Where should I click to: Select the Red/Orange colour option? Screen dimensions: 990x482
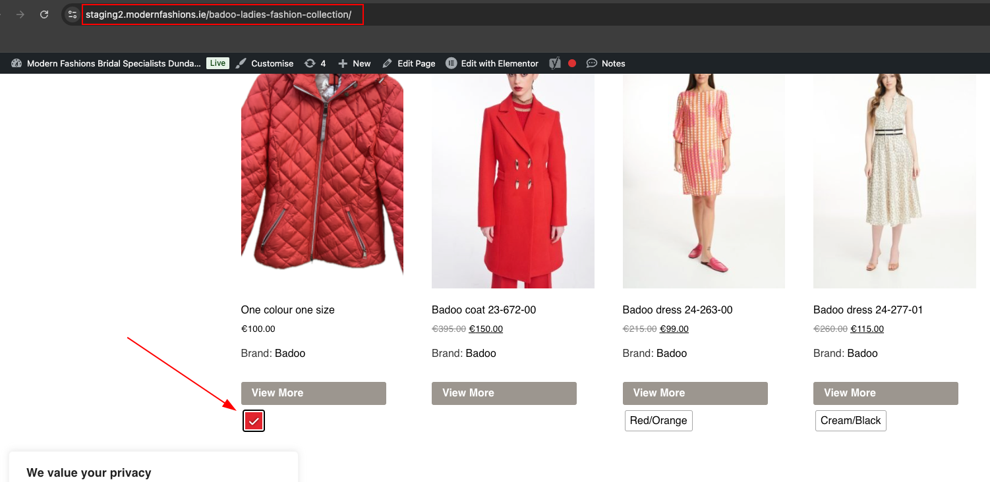coord(658,421)
